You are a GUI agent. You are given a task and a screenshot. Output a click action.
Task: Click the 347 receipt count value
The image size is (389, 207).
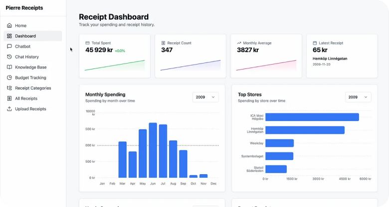tap(167, 50)
